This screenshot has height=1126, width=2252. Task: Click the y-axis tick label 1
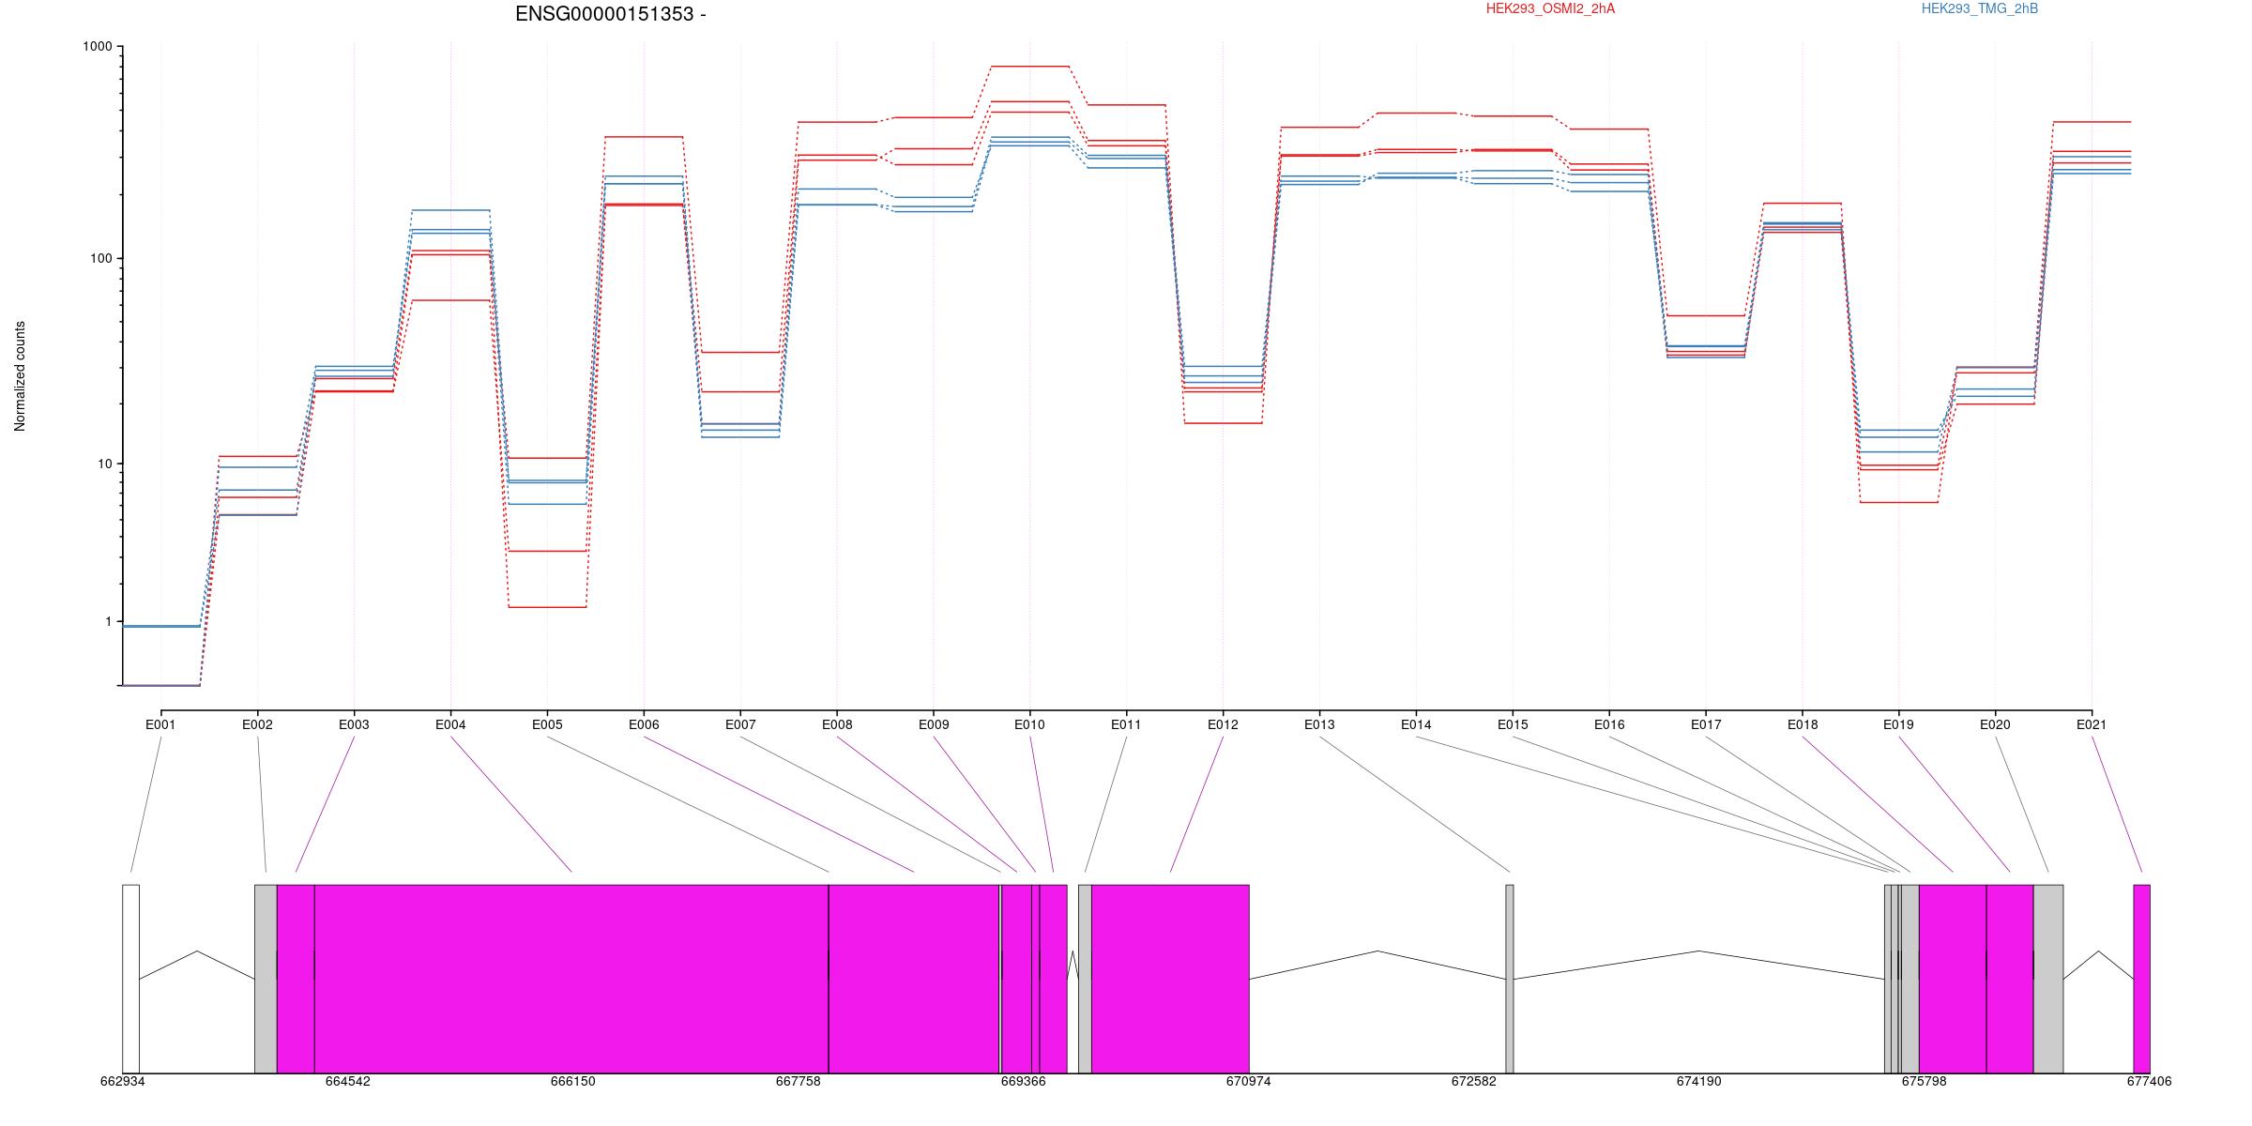point(108,621)
